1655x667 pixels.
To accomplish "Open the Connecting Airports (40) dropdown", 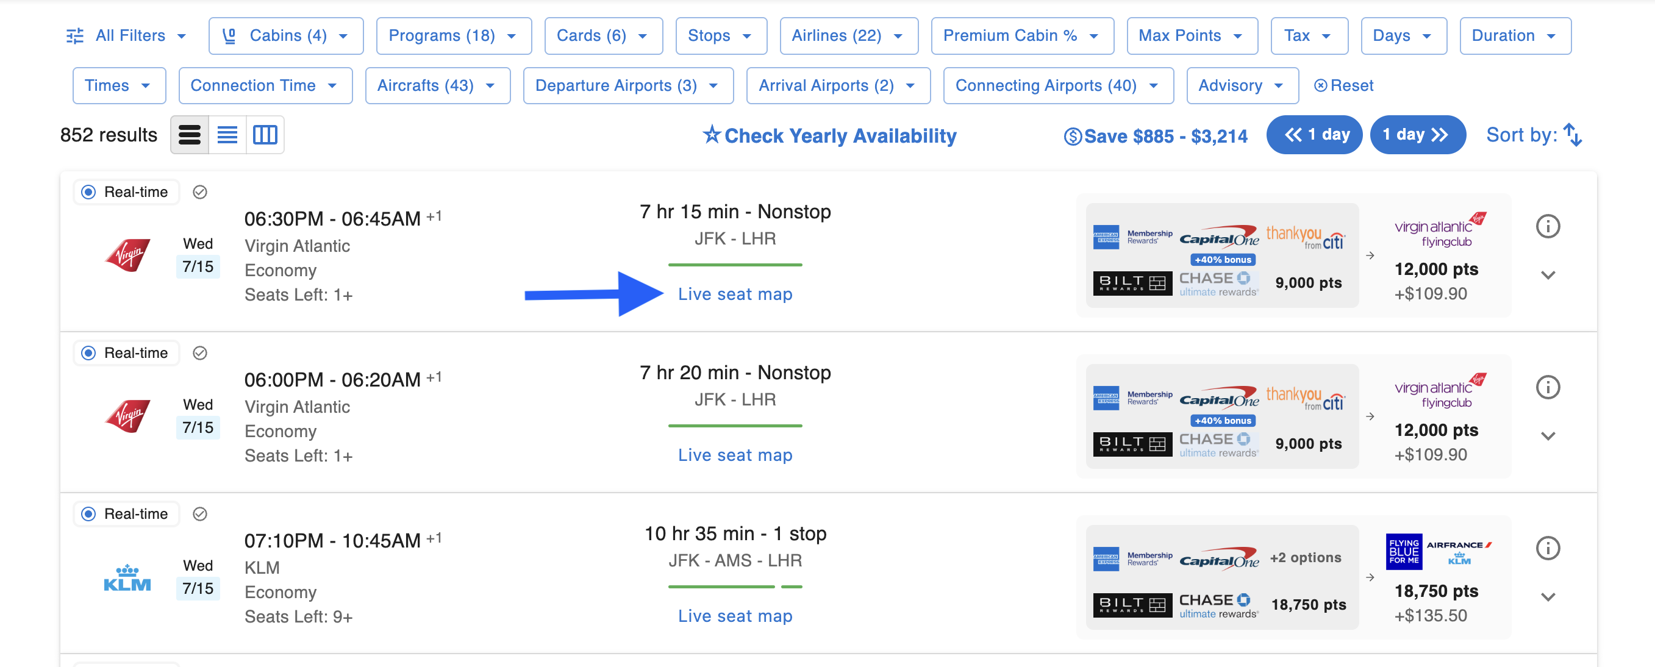I will pos(1057,85).
